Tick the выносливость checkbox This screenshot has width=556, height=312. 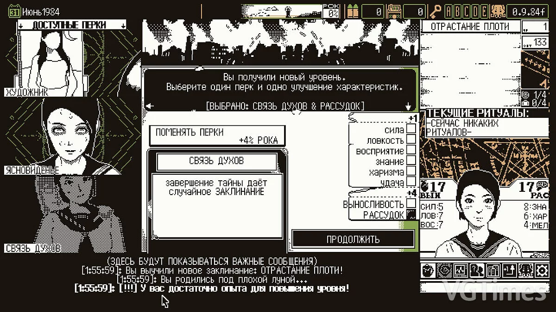click(x=411, y=204)
